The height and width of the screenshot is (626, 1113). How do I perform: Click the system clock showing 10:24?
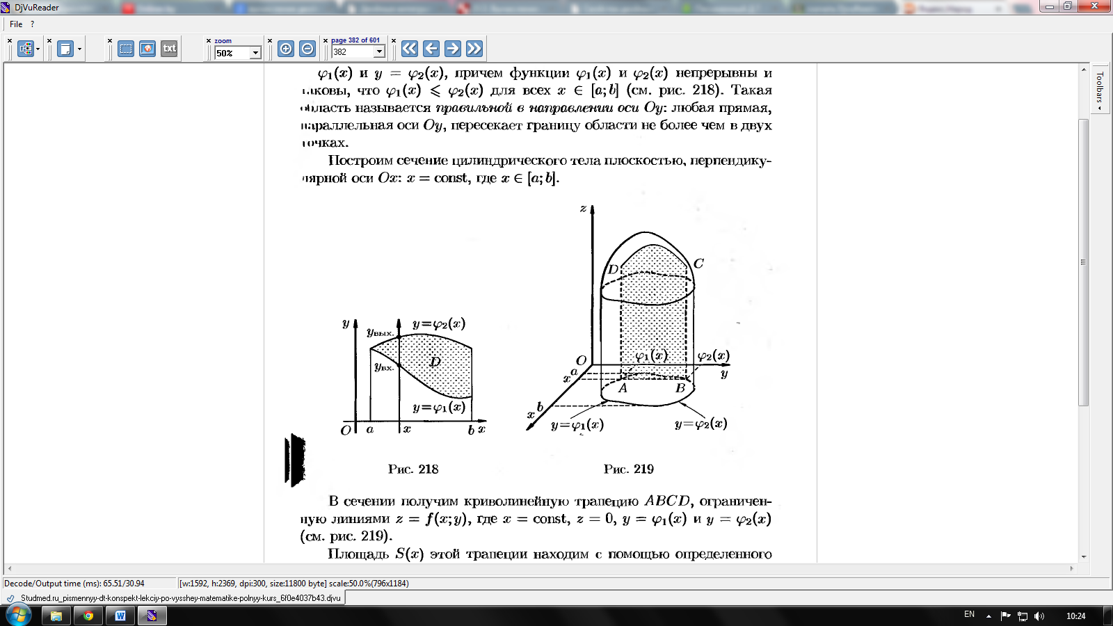tap(1075, 616)
